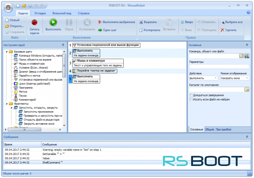Select step 3 Мышь и клавиатура

[x=98, y=63]
